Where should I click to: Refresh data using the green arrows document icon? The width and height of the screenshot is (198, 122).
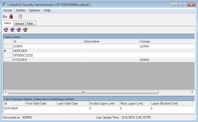(20, 17)
